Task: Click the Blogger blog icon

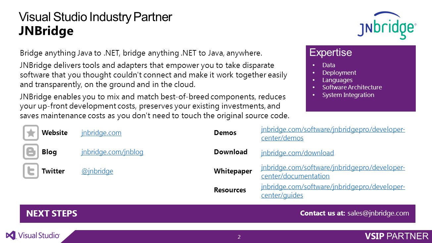Action: point(31,152)
